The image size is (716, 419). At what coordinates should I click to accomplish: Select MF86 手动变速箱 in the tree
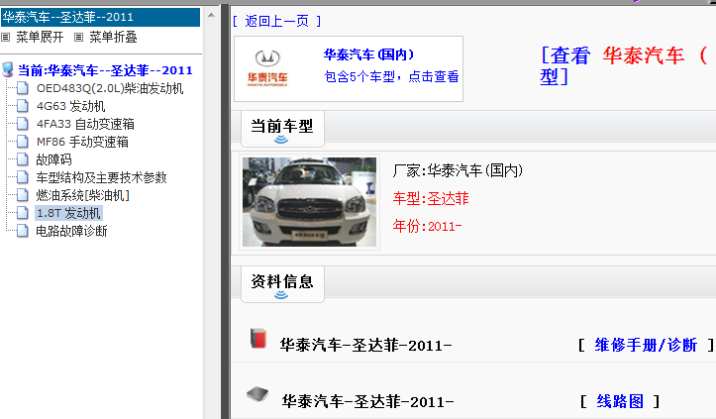coord(82,142)
